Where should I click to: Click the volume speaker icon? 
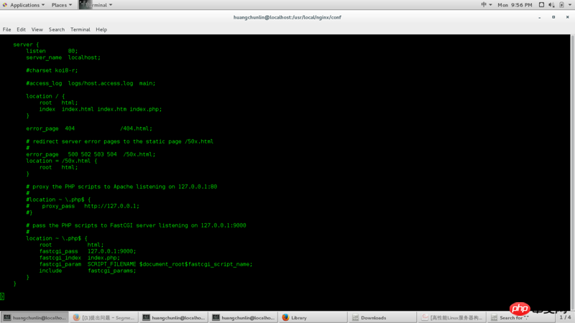click(x=551, y=5)
